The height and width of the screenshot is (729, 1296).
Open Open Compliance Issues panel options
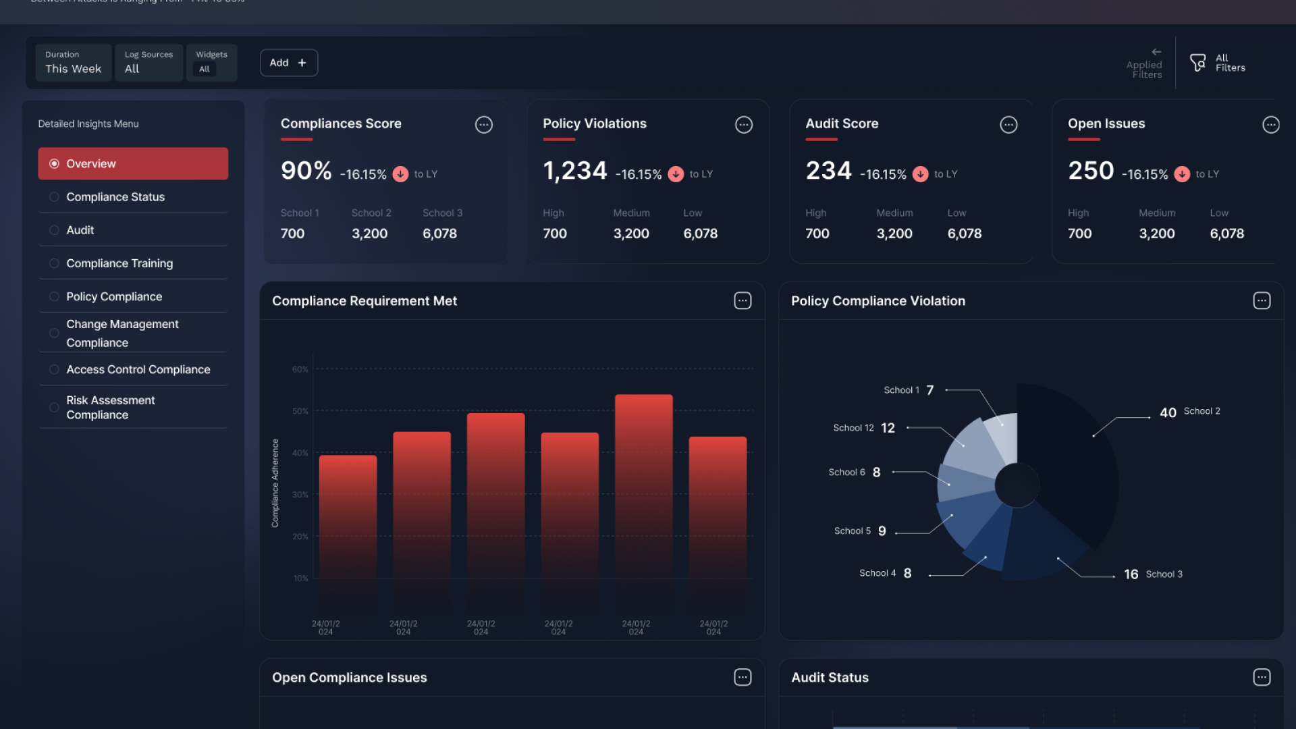[742, 678]
